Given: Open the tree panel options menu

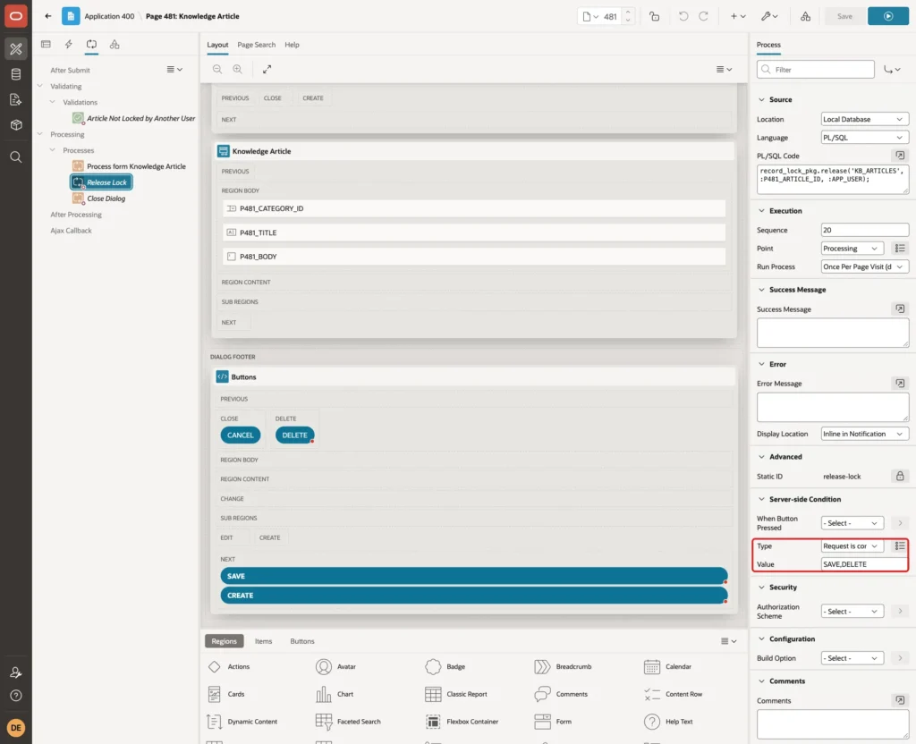Looking at the screenshot, I should pos(174,69).
